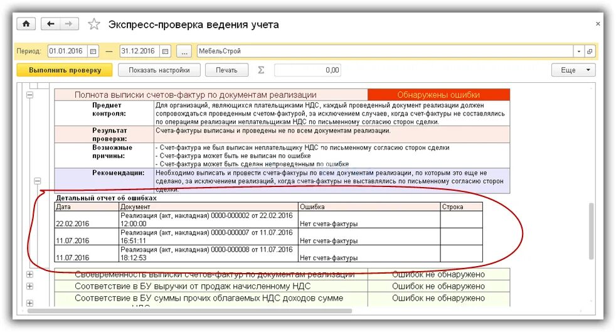Click the end date field 31.12.2016

pyautogui.click(x=140, y=51)
